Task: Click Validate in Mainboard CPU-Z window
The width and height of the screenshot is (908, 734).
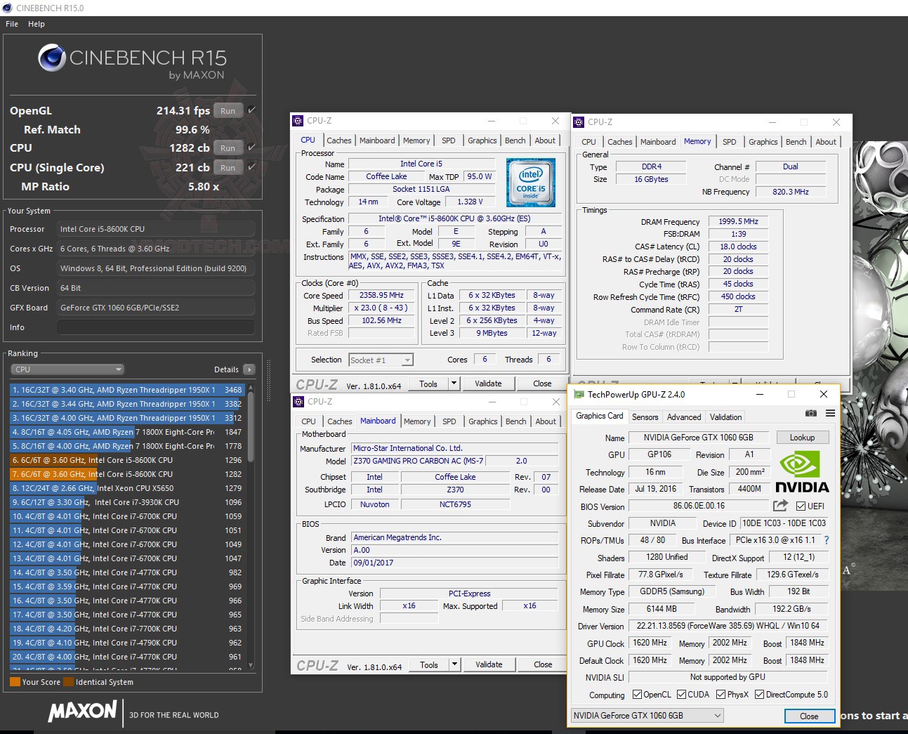Action: pos(489,664)
